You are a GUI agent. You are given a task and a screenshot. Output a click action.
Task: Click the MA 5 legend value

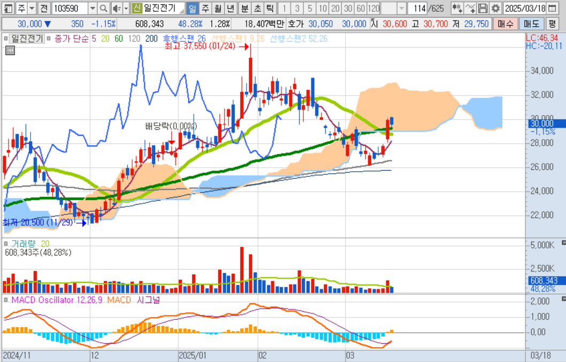(94, 38)
